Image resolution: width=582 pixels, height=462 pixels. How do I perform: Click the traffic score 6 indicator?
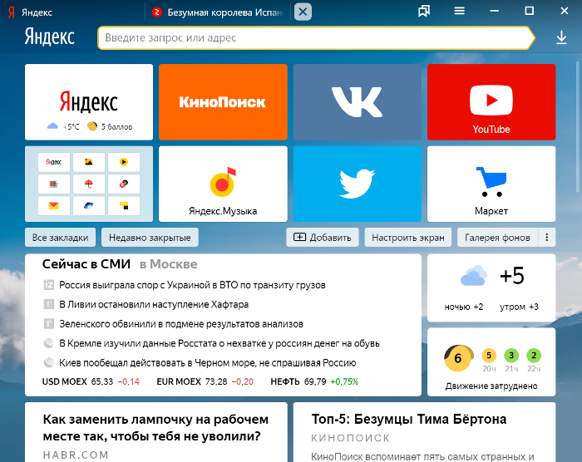pyautogui.click(x=458, y=358)
